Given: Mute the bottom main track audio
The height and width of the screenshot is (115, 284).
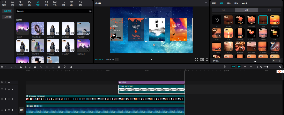Looking at the screenshot, I should coord(13,110).
